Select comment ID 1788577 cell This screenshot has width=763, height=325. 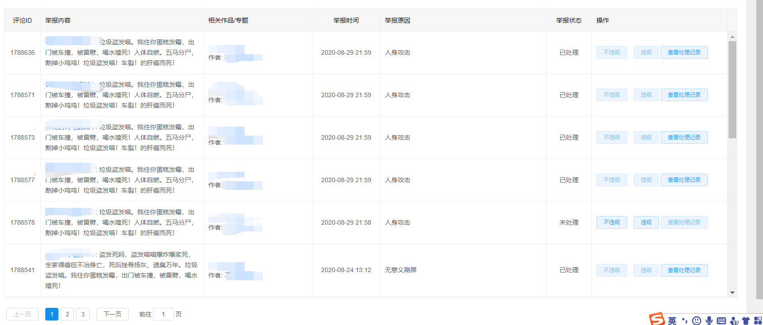(x=22, y=180)
